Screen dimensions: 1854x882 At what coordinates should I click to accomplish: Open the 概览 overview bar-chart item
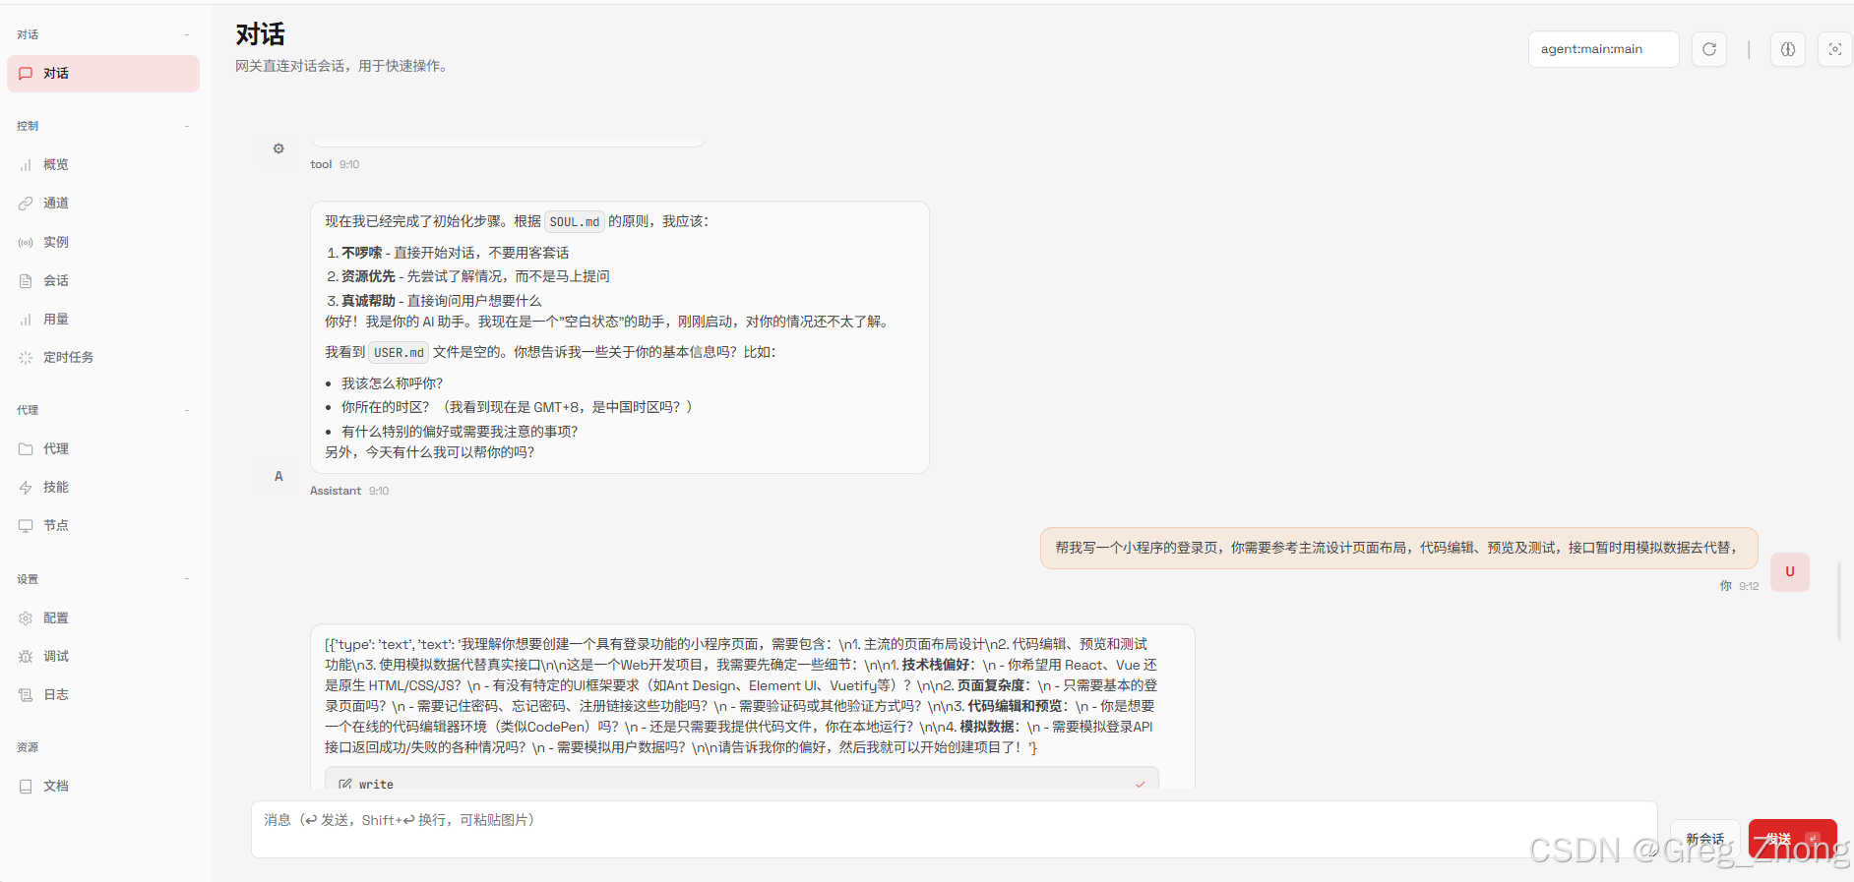tap(102, 165)
